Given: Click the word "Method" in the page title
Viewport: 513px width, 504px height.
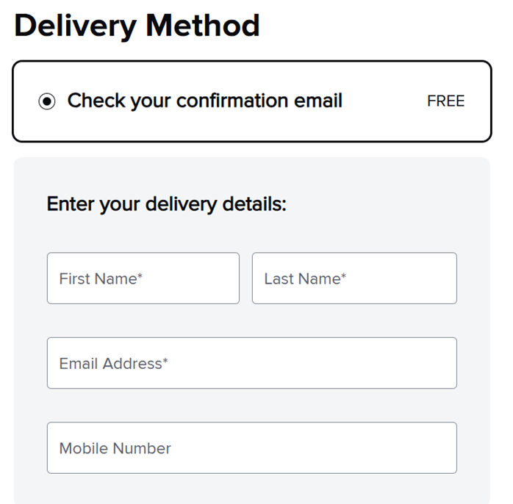Looking at the screenshot, I should click(202, 26).
